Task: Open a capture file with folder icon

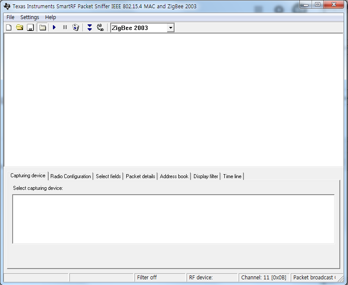Action: [x=20, y=27]
